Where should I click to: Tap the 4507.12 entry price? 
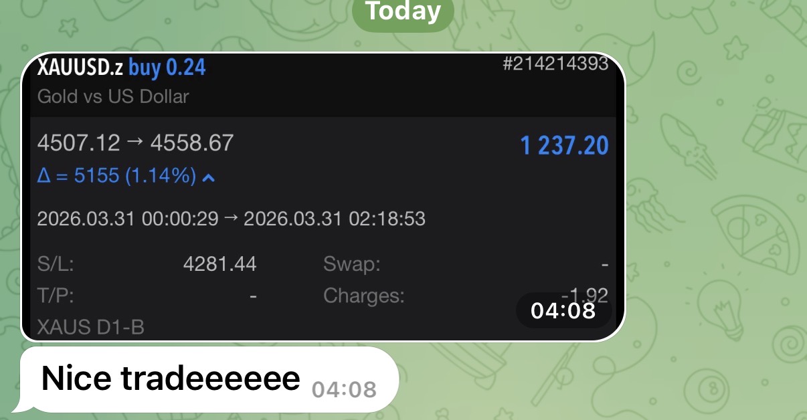click(x=79, y=142)
